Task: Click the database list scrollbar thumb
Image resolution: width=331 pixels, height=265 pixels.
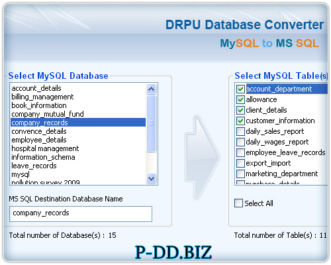Action: [x=152, y=124]
